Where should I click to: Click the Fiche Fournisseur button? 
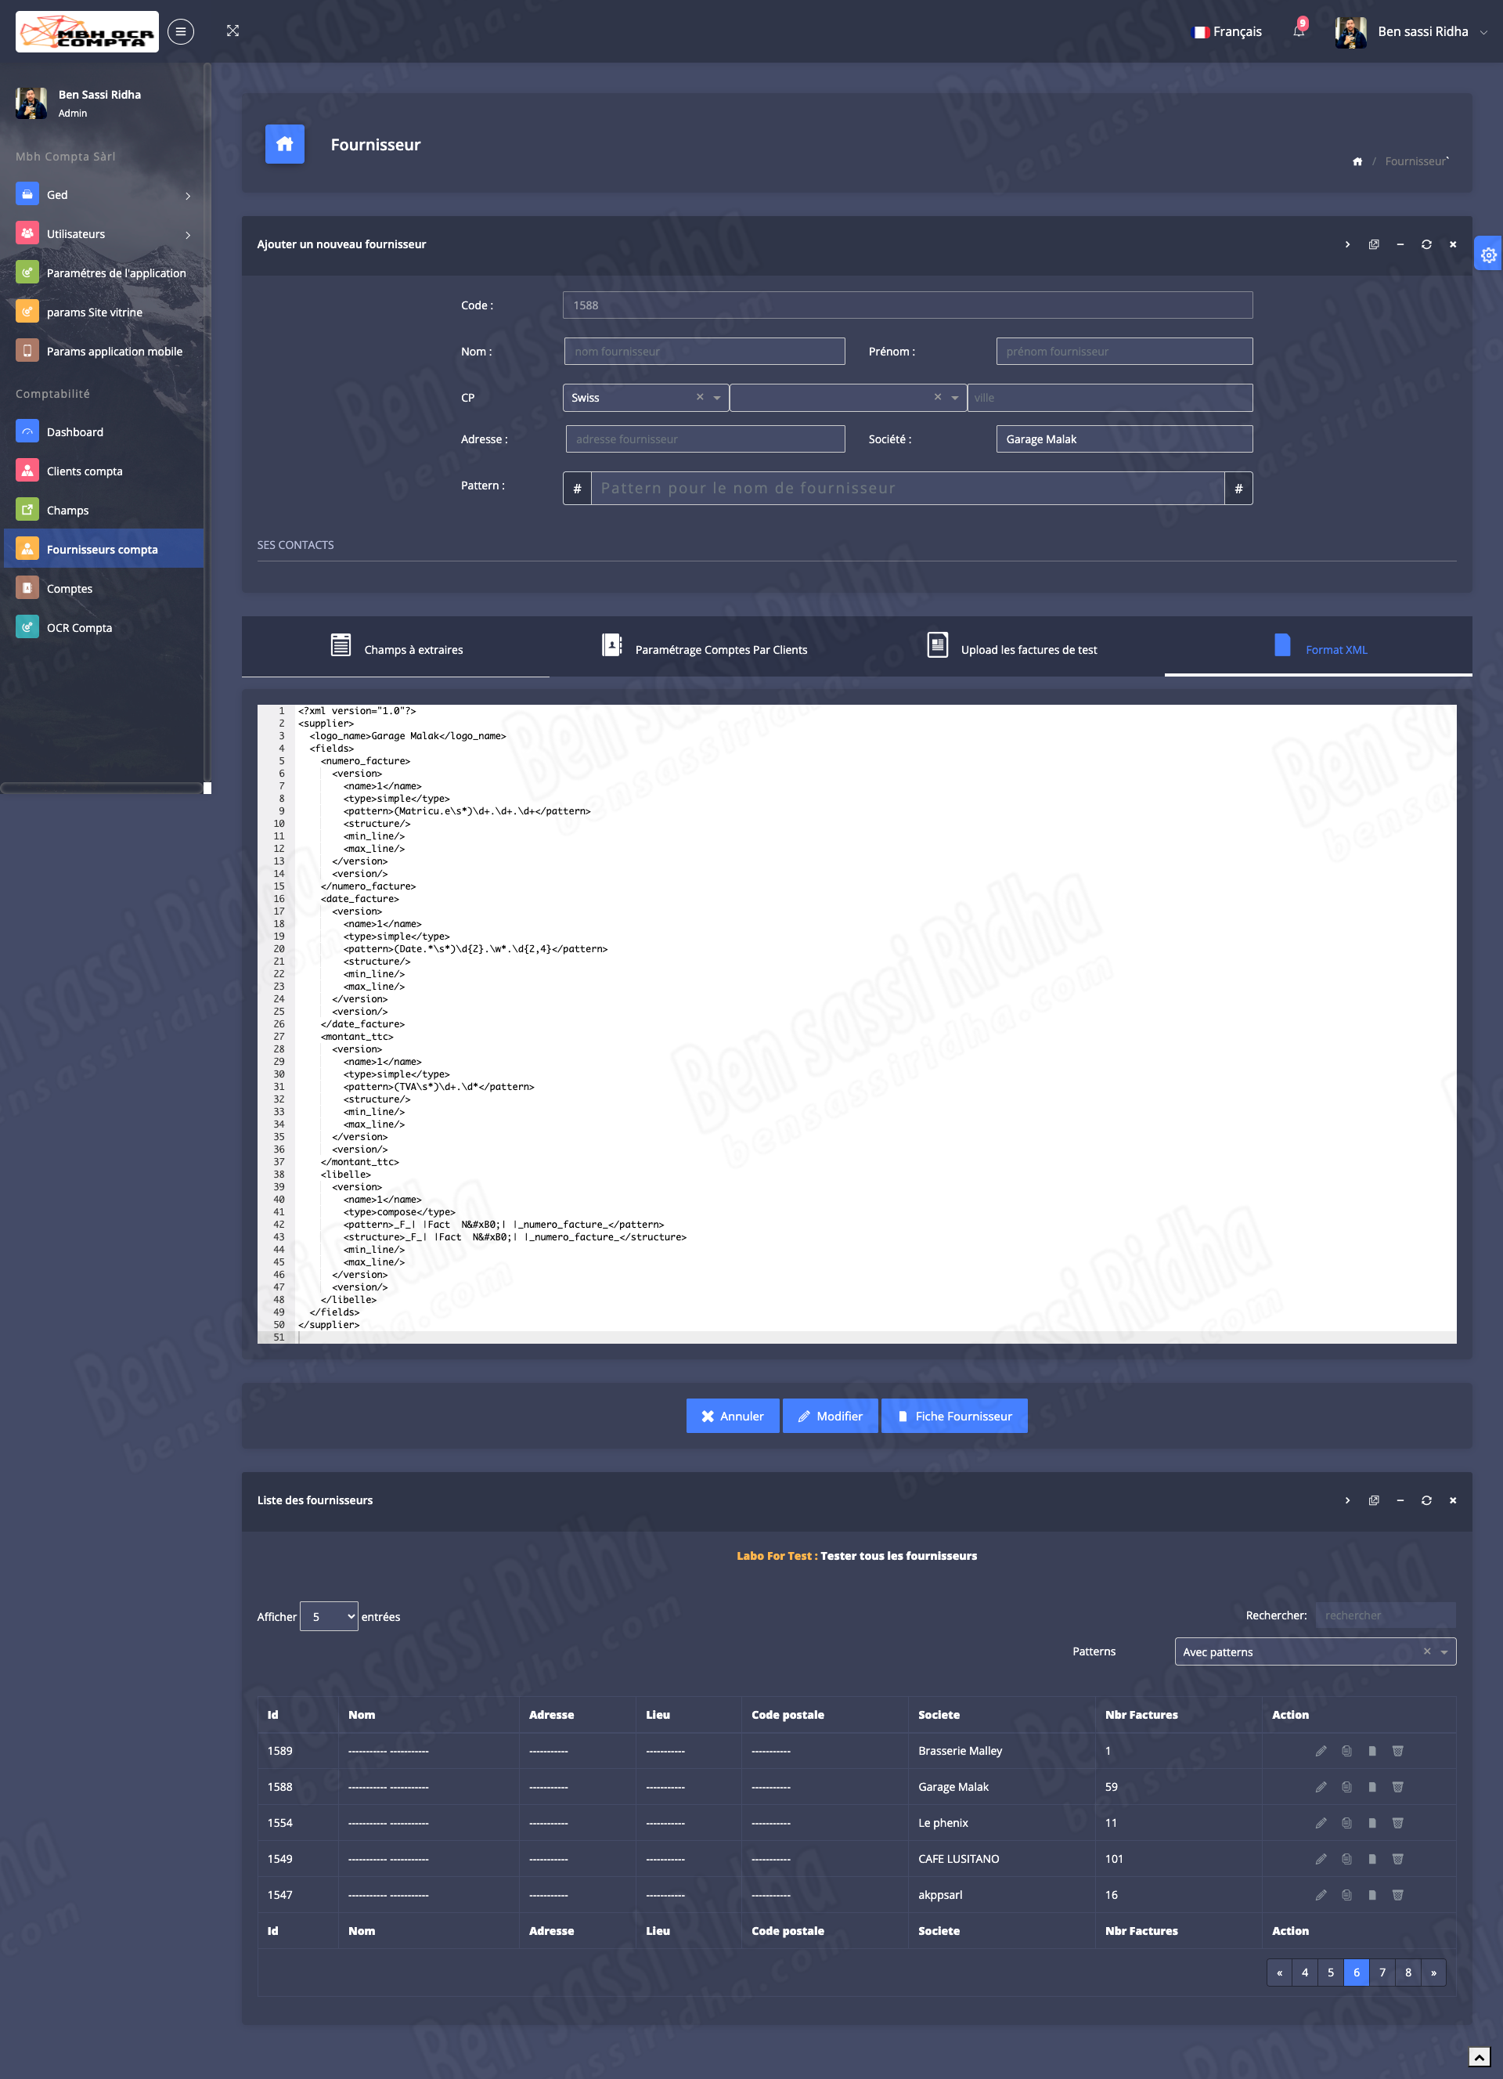tap(953, 1417)
